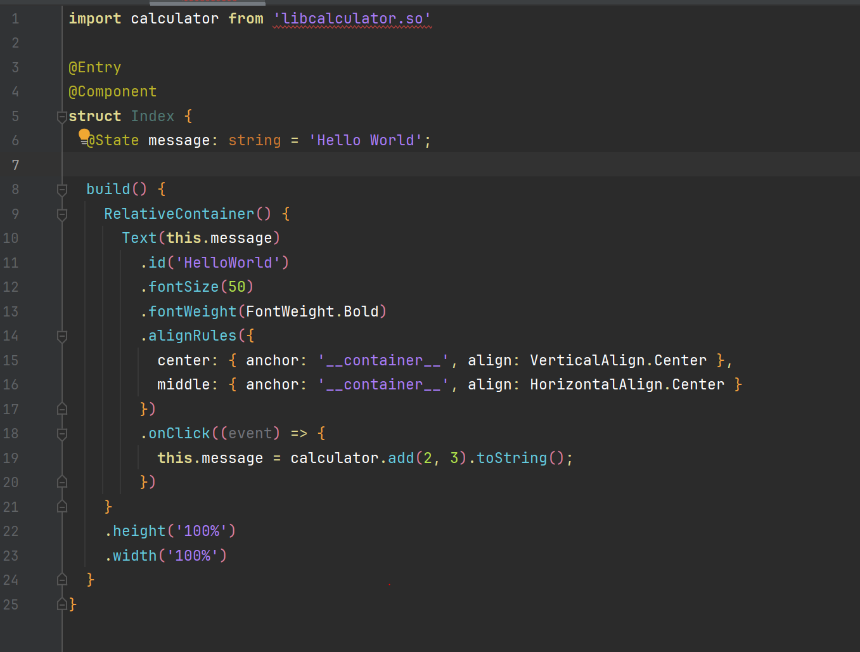The width and height of the screenshot is (860, 652).
Task: Click the onClick method name
Action: point(179,434)
